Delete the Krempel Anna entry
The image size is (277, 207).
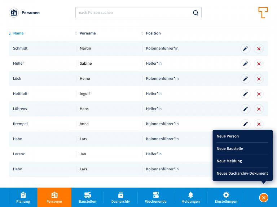tap(259, 124)
